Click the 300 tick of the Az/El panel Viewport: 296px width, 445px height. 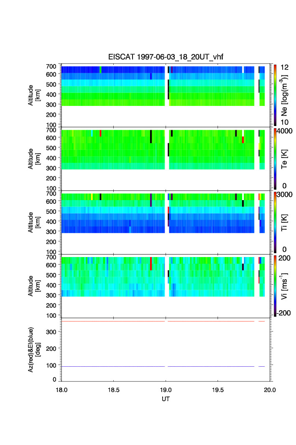pyautogui.click(x=51, y=332)
